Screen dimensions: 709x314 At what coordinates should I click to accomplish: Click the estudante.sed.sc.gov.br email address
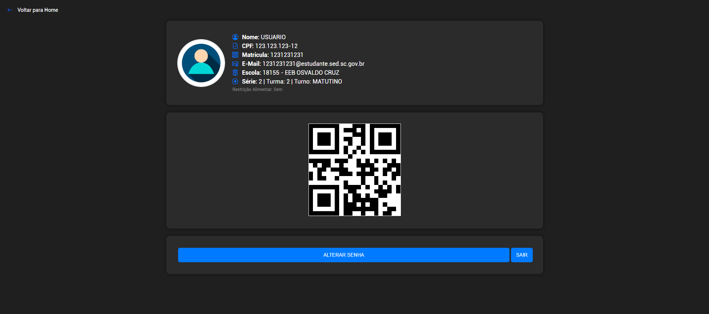click(313, 64)
